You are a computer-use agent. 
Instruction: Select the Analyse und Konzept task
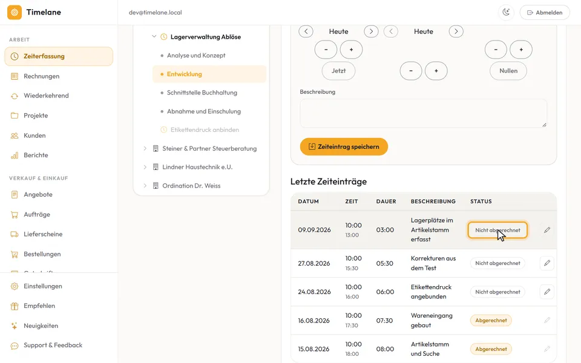click(x=209, y=55)
